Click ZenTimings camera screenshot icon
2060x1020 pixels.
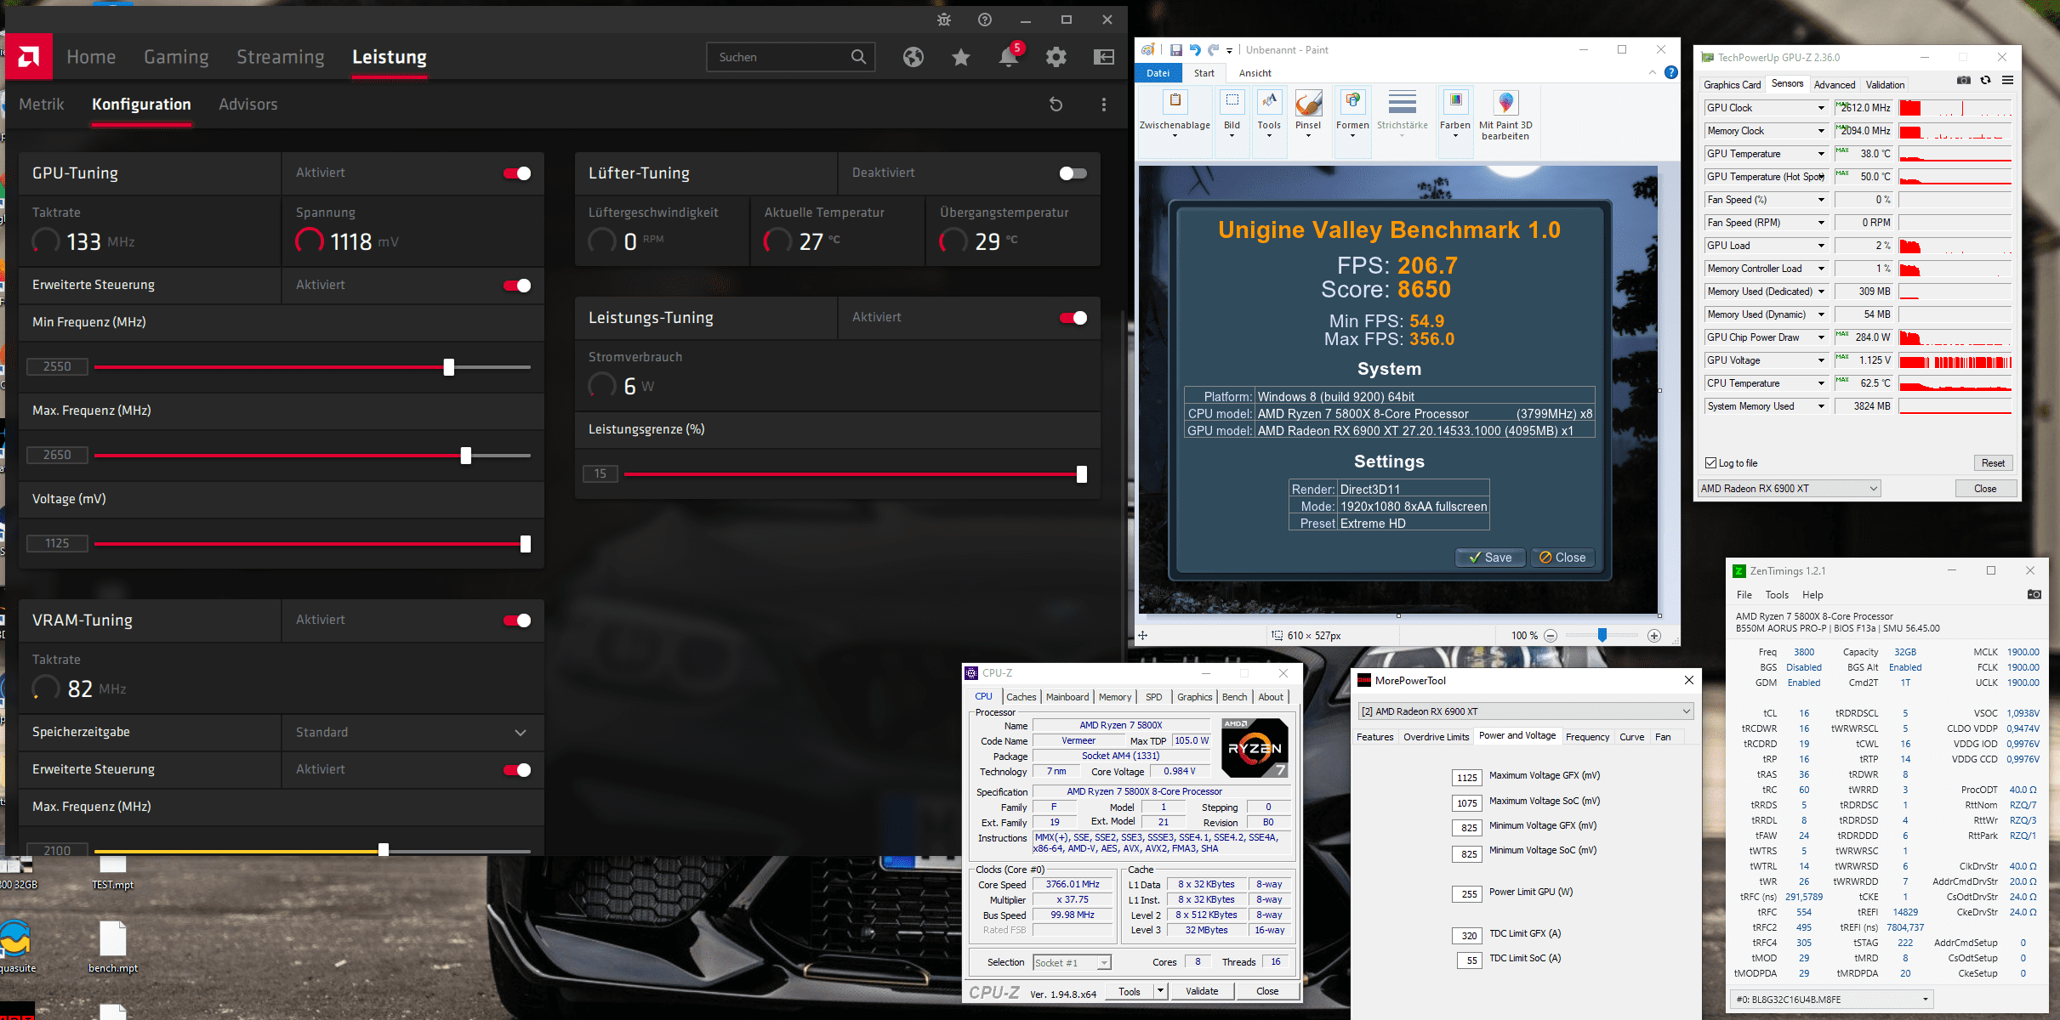point(2034,594)
